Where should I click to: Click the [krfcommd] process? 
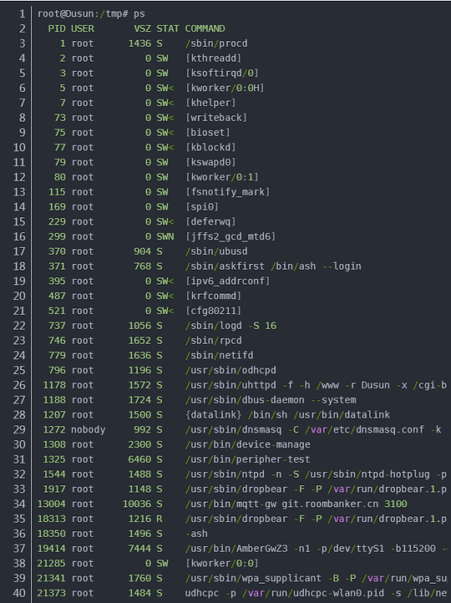[x=213, y=296]
